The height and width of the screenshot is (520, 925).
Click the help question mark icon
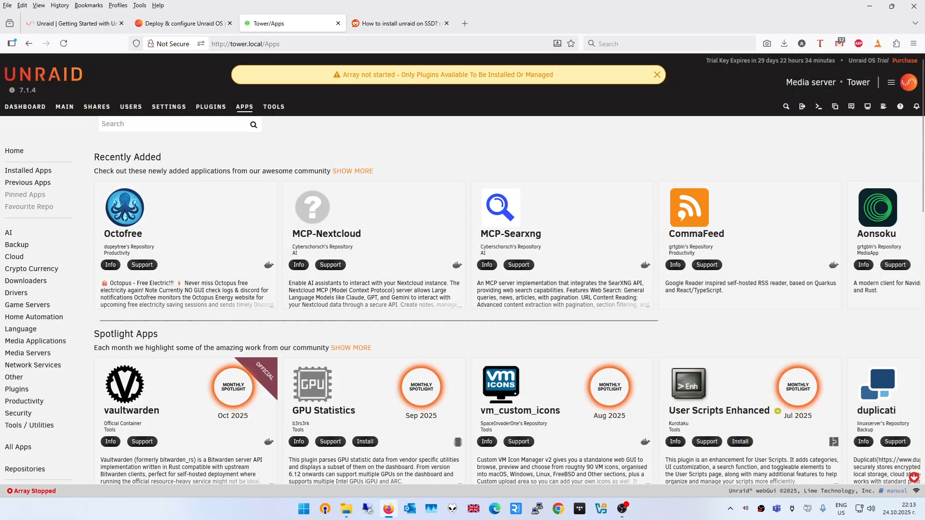click(x=900, y=106)
